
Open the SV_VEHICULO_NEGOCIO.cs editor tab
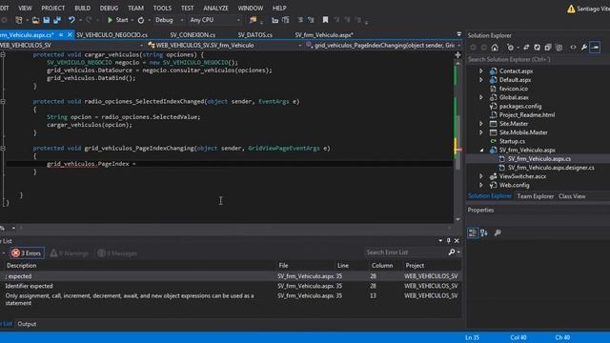[x=112, y=35]
